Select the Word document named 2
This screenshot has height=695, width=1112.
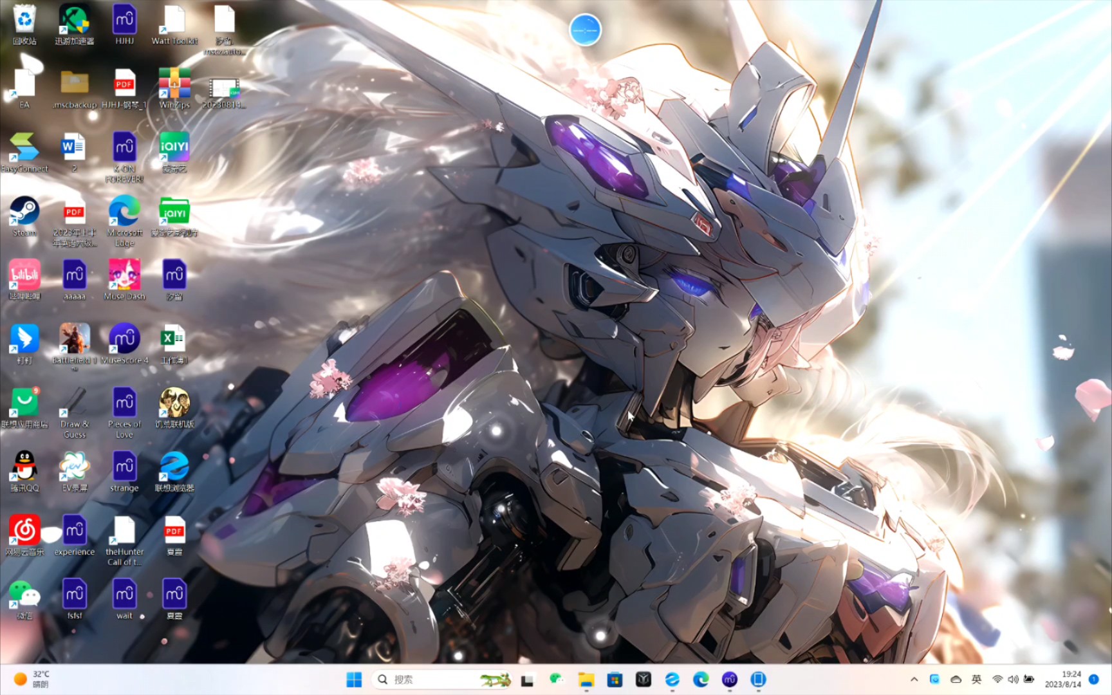pyautogui.click(x=75, y=153)
